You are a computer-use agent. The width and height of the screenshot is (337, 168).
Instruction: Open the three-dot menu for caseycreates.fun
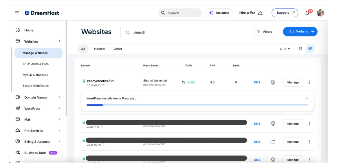310,82
